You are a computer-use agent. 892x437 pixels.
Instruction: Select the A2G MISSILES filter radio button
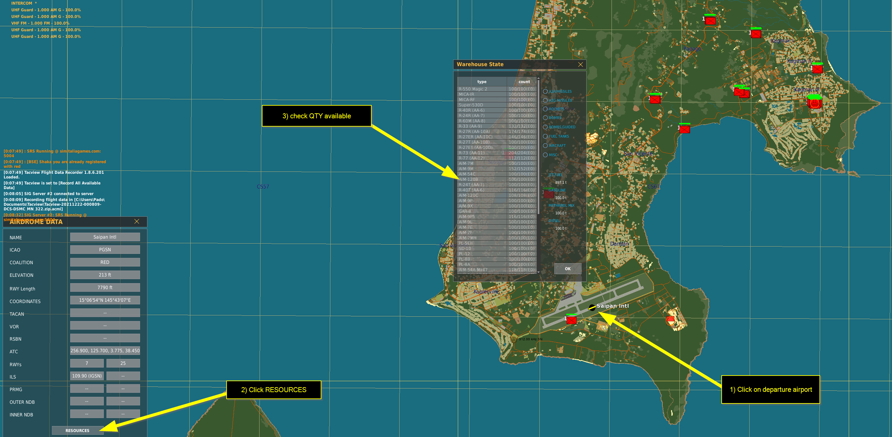click(x=545, y=100)
